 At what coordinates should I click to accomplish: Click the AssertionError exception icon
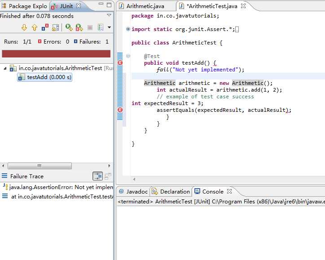coord(5,187)
